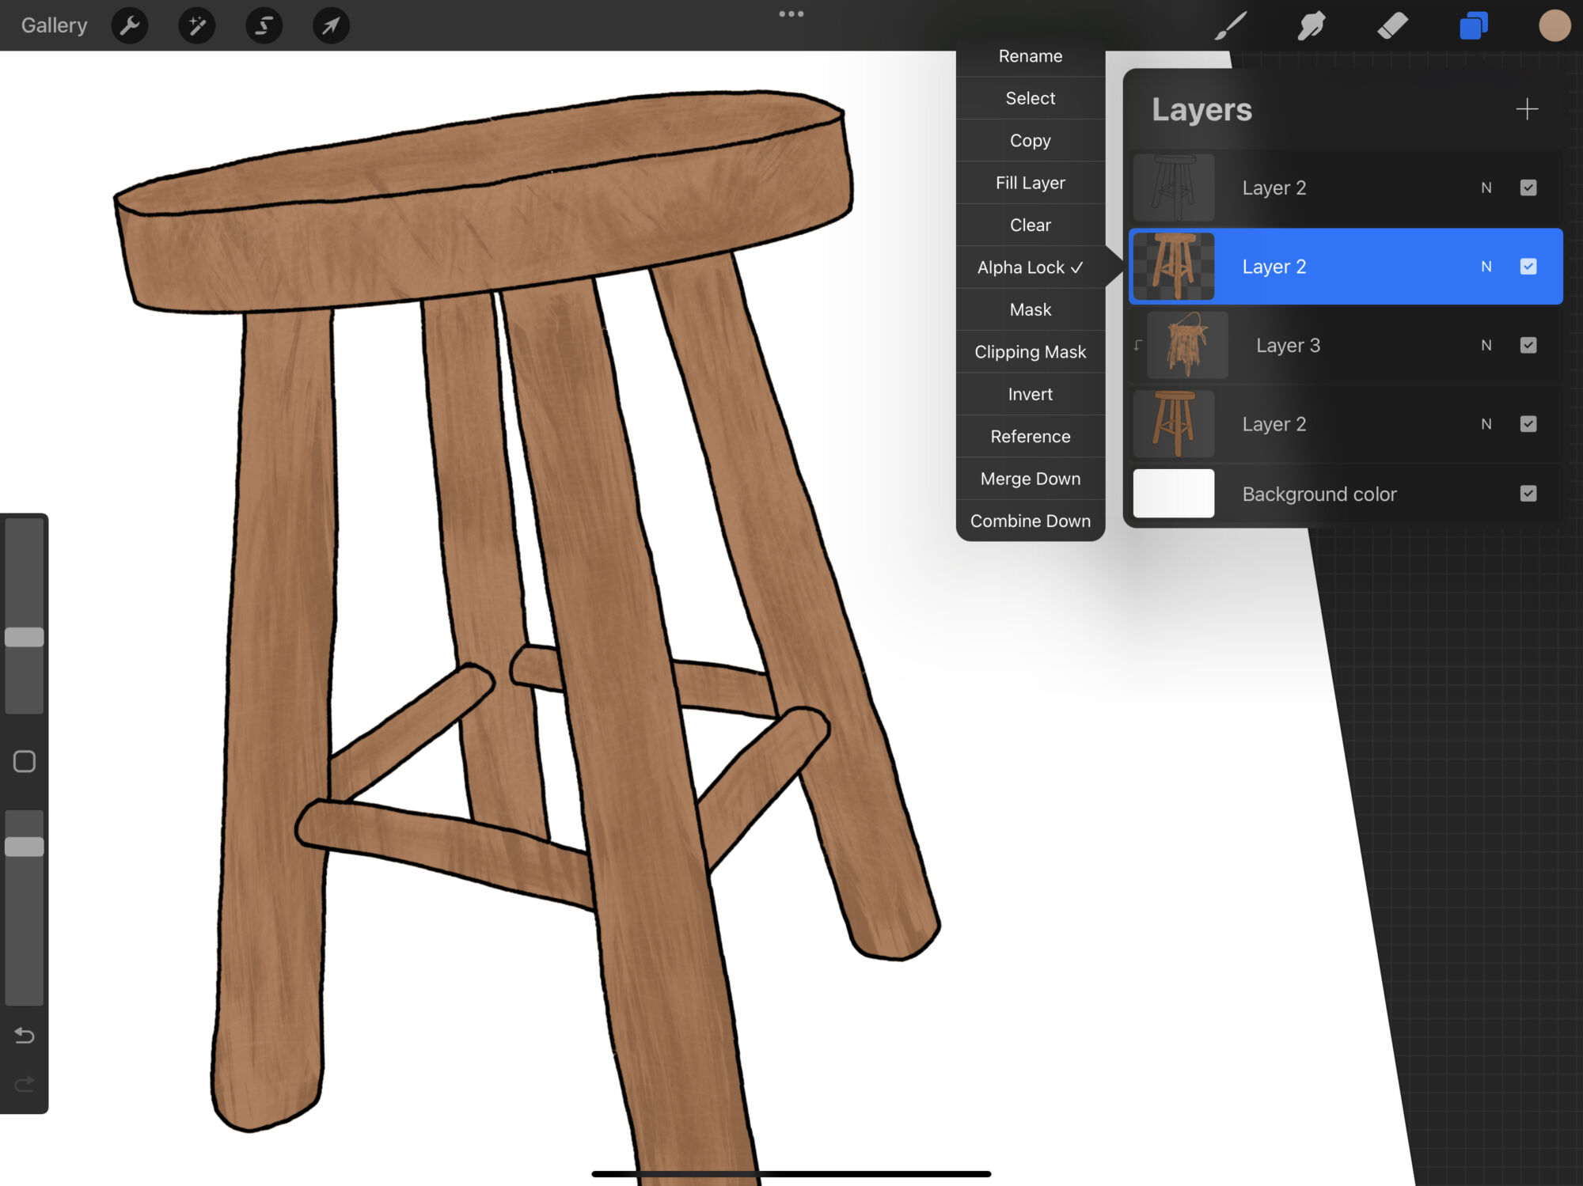Hide the Layer 3 visibility checkbox
Viewport: 1583px width, 1186px height.
click(x=1528, y=346)
